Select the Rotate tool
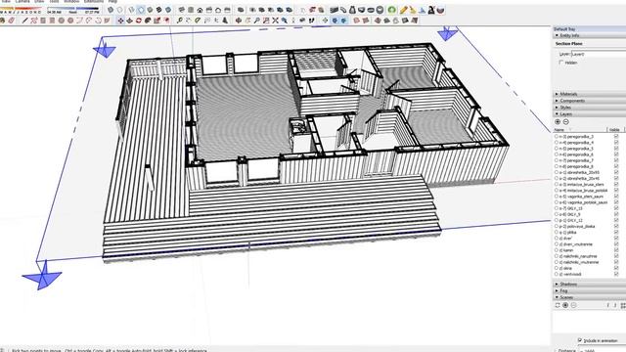Viewport: 626px width, 352px height. 138,21
